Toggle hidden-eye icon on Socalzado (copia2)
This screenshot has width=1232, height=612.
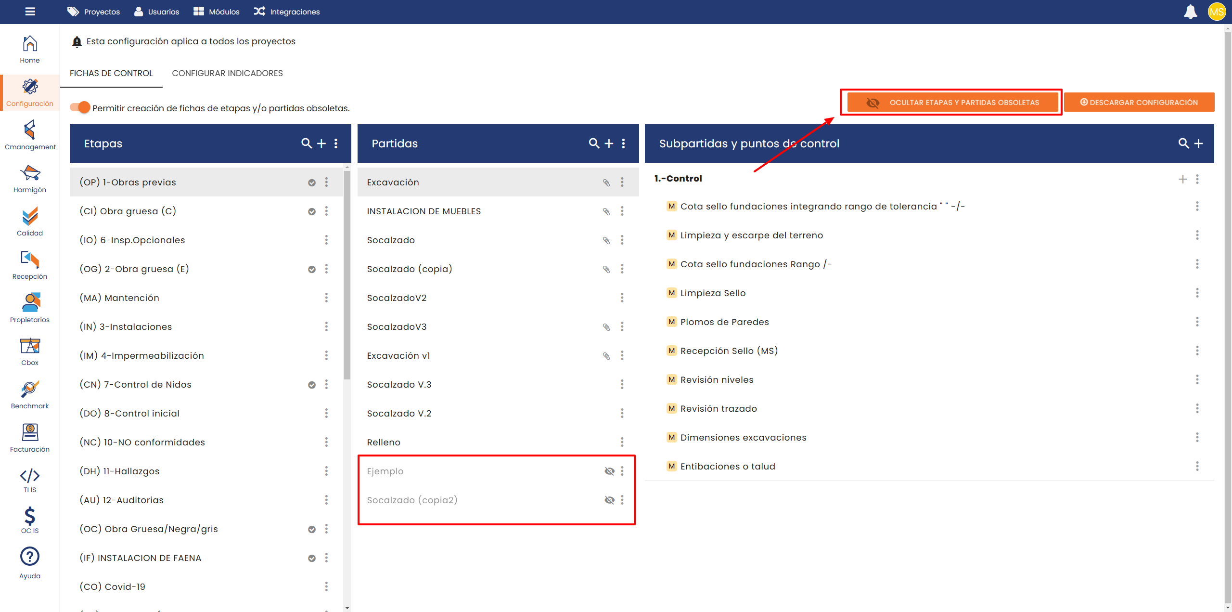tap(609, 500)
